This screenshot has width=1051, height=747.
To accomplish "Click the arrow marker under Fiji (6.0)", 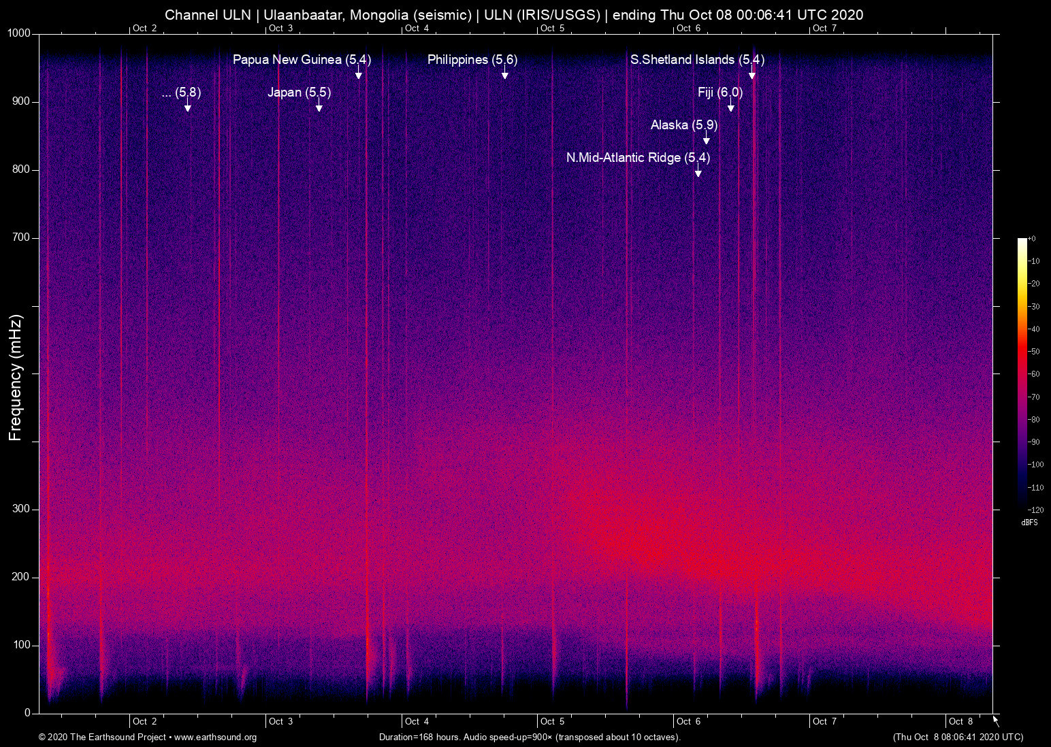I will [x=731, y=106].
